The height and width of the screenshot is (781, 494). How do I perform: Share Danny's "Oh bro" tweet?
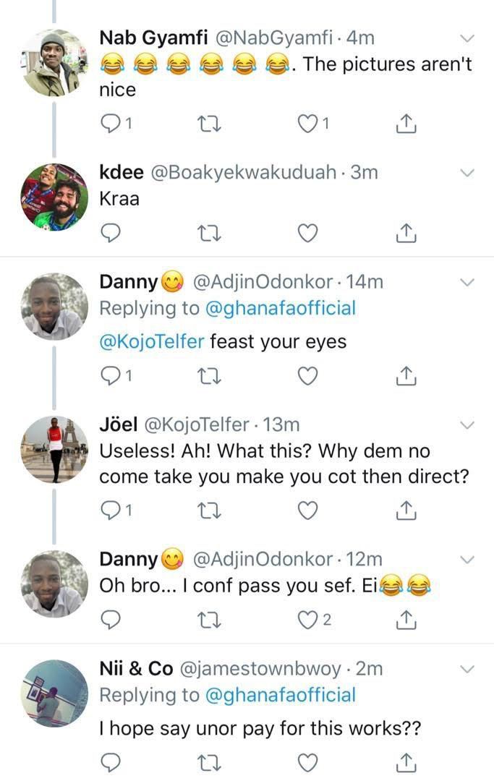[406, 620]
